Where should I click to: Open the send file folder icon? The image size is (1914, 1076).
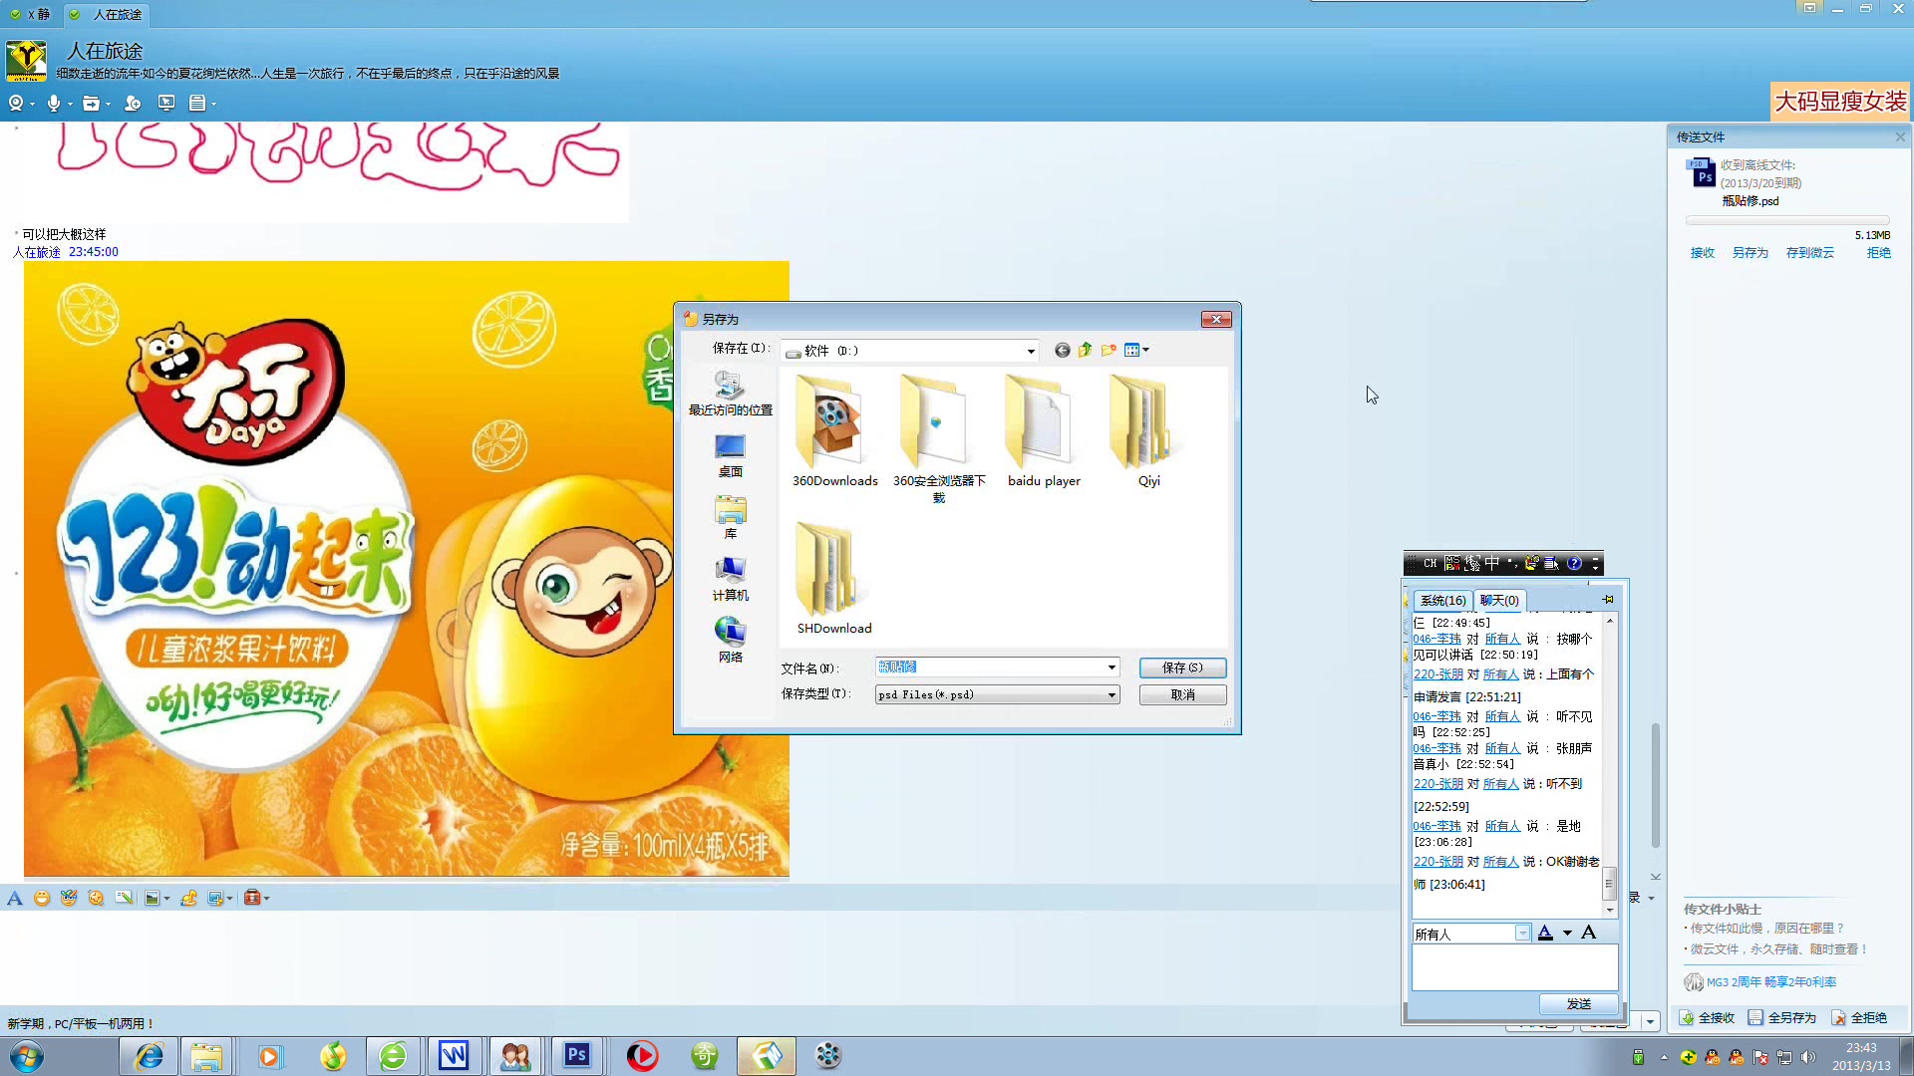click(x=91, y=104)
